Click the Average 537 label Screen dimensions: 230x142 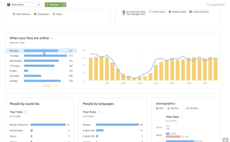tap(50, 86)
